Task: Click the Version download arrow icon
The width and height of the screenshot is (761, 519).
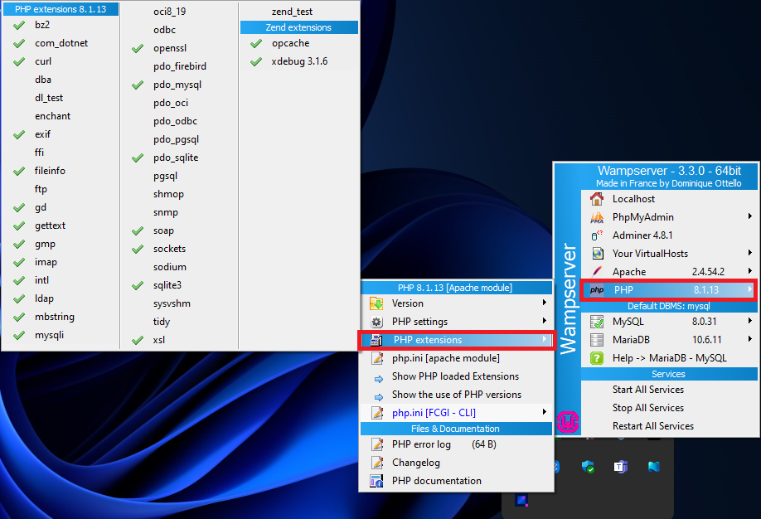Action: pos(376,303)
